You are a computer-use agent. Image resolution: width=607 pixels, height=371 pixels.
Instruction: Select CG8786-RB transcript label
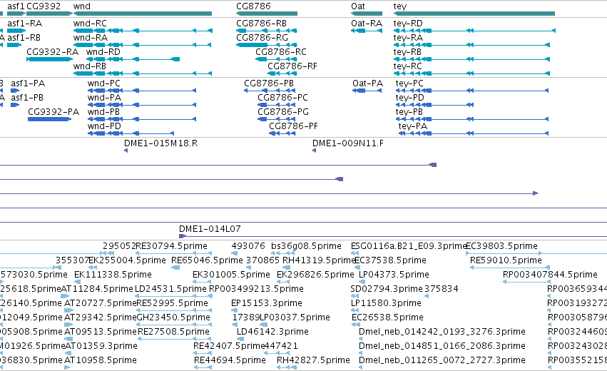[x=261, y=24]
